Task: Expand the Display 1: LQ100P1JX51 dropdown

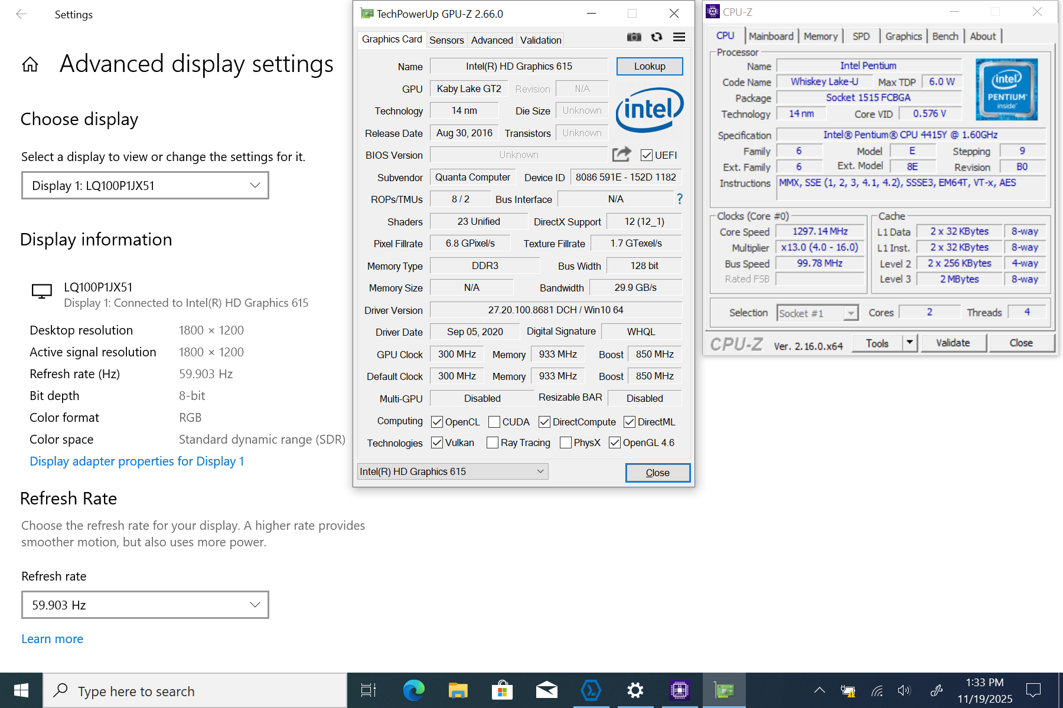Action: (x=145, y=186)
